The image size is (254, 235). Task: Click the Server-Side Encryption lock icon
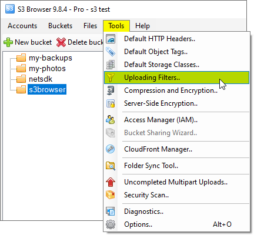click(111, 103)
